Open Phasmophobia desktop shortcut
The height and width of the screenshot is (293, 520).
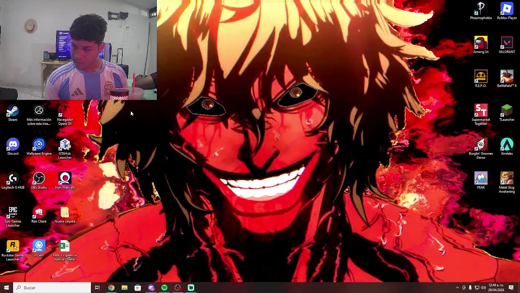pos(481,11)
